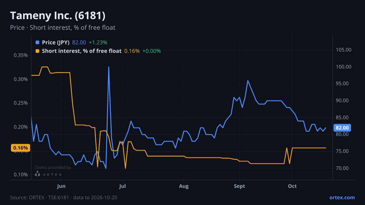Click the 105.00 right axis label
Screen dimensions: 365x205
click(344, 50)
